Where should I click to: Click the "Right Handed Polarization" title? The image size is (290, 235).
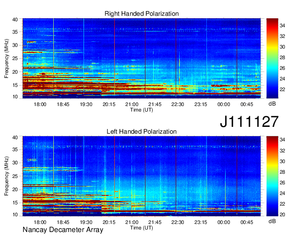click(x=142, y=14)
